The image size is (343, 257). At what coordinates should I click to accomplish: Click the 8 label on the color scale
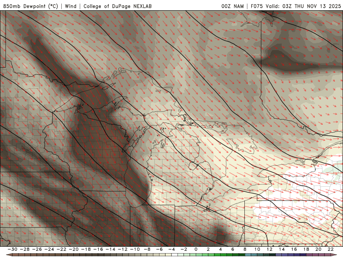[x=245, y=249]
